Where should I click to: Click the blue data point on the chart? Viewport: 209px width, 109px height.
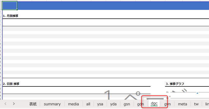click(x=198, y=93)
